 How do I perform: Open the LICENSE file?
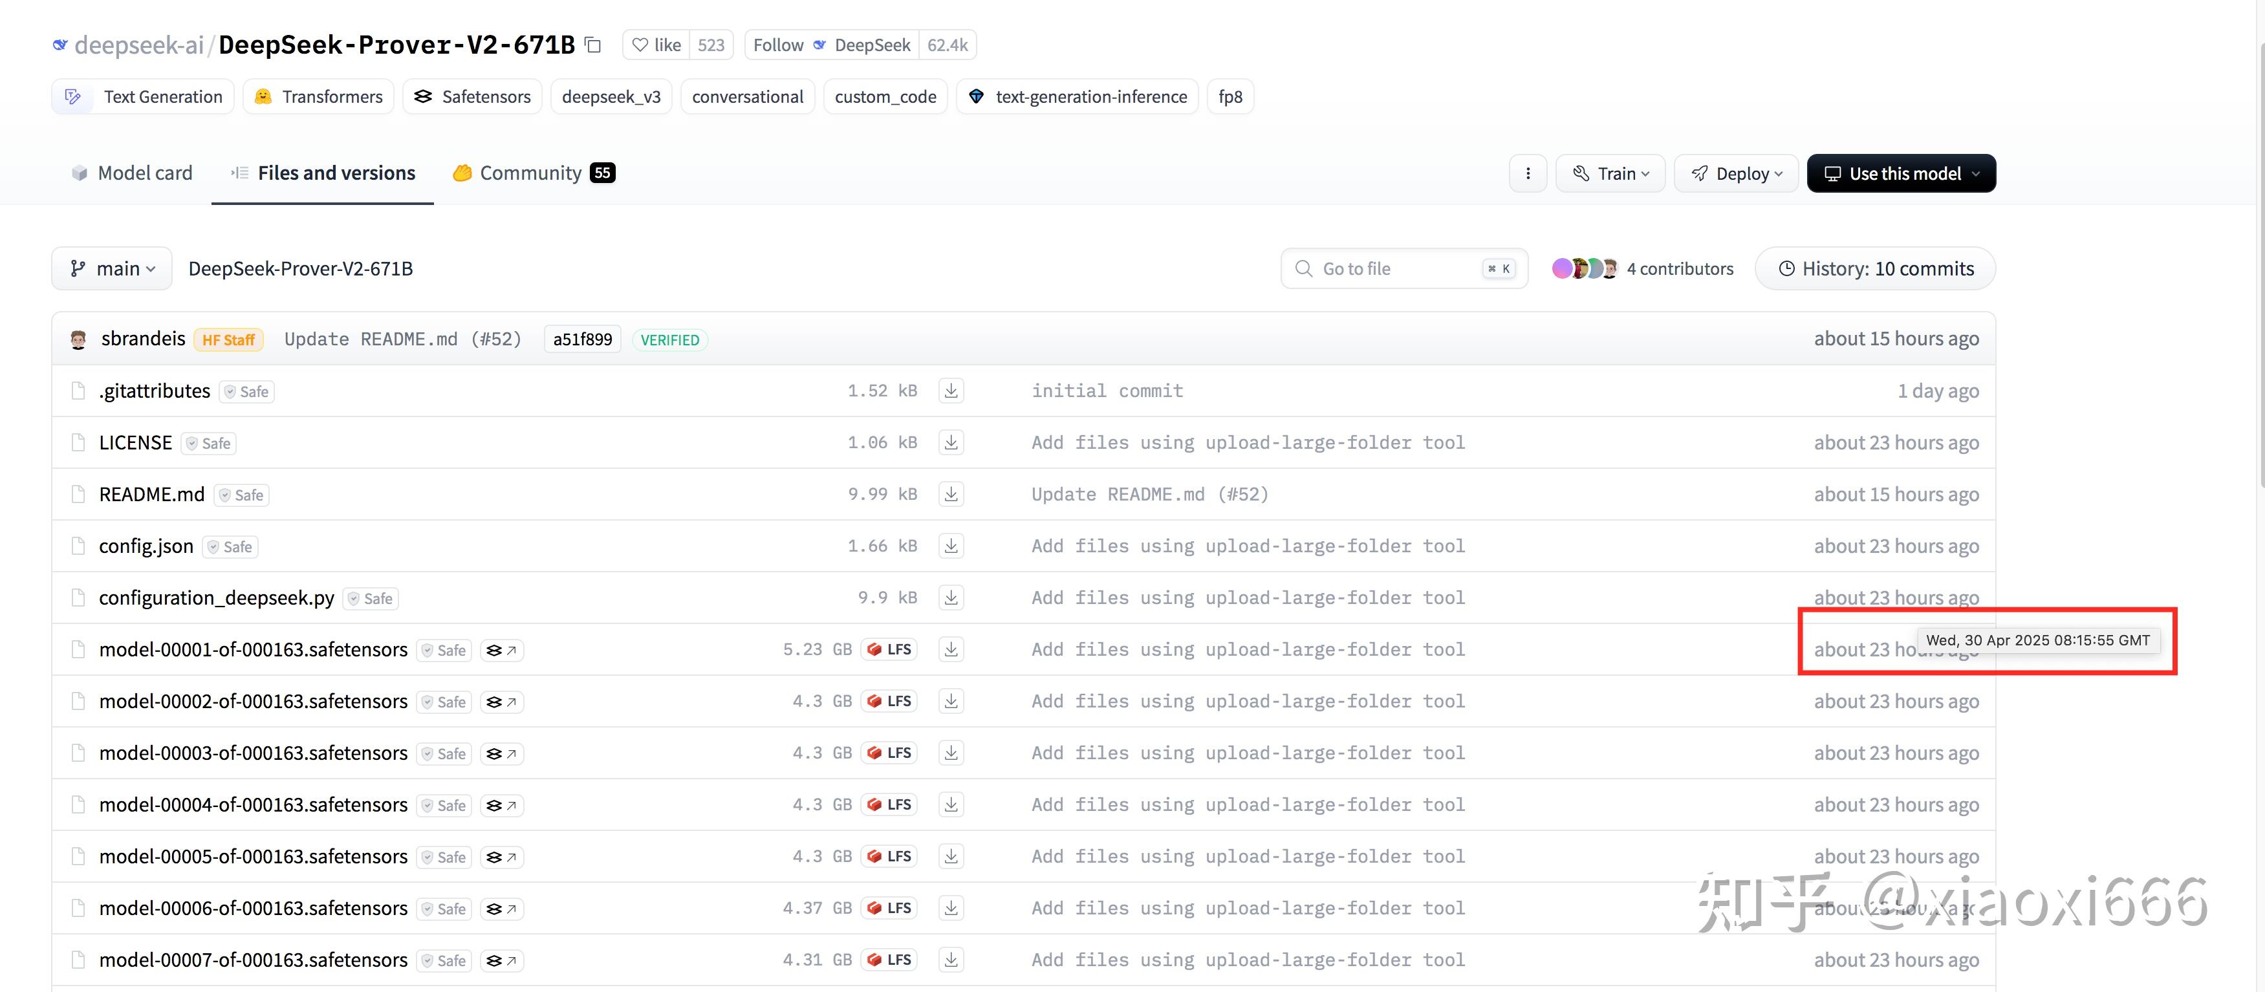(x=135, y=443)
